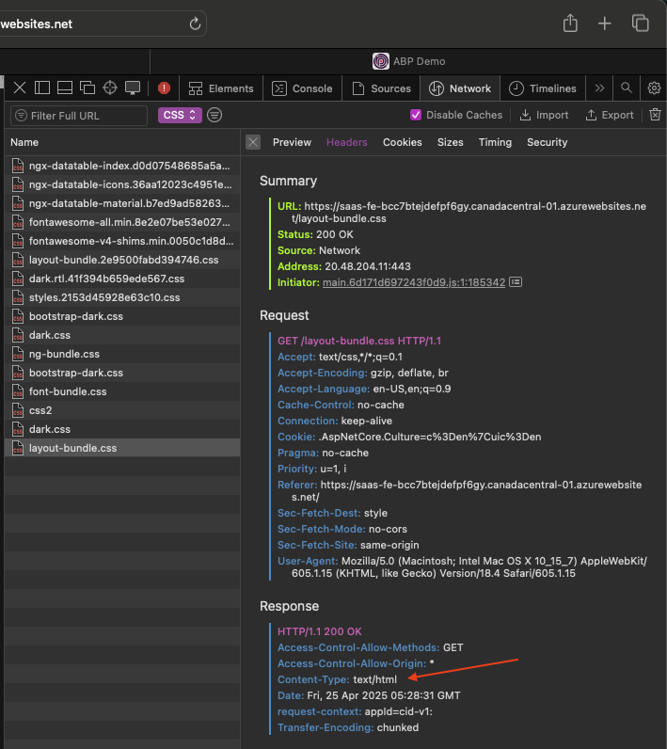Click the Import button
The height and width of the screenshot is (749, 667).
click(544, 115)
